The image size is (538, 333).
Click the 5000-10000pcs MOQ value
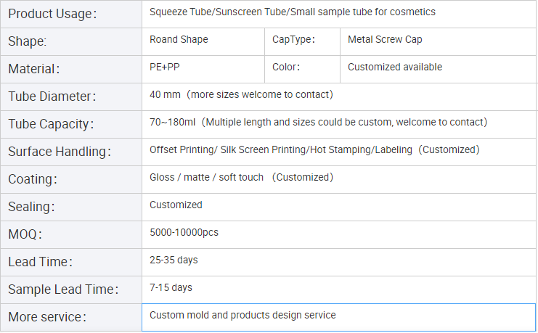[184, 233]
